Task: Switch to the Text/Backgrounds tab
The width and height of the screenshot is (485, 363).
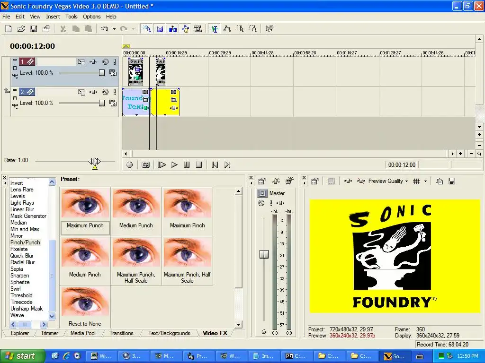Action: click(169, 333)
